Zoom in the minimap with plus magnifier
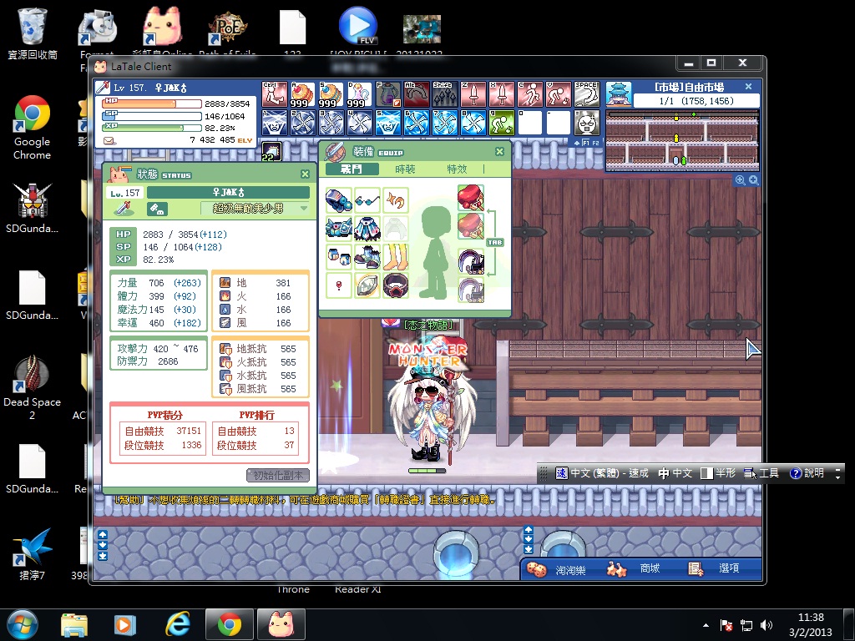The height and width of the screenshot is (641, 855). click(x=740, y=180)
